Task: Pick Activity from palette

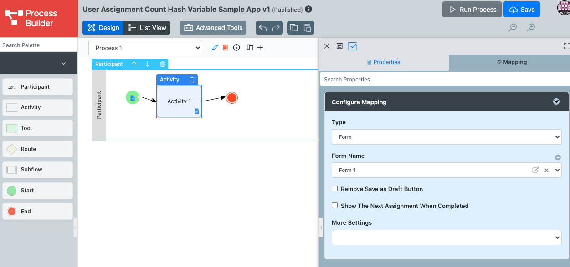Action: [38, 107]
